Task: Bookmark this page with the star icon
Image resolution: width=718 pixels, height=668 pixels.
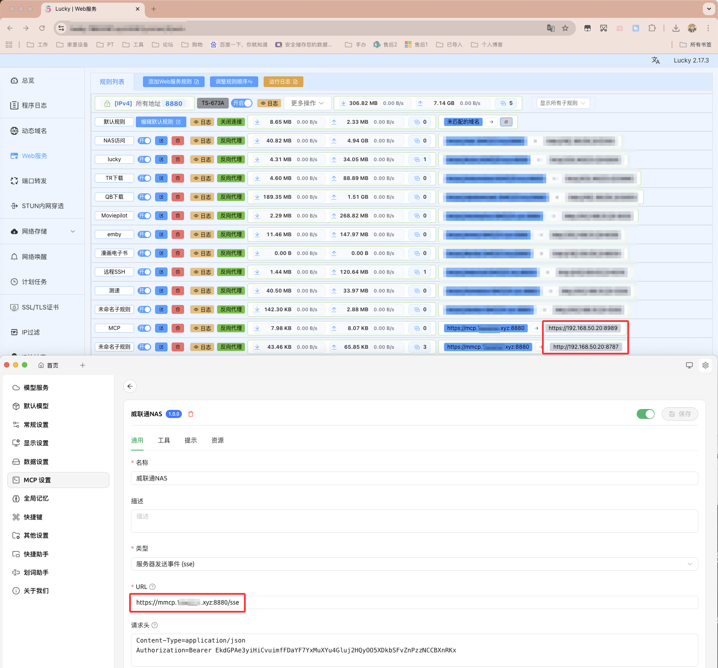Action: click(565, 28)
